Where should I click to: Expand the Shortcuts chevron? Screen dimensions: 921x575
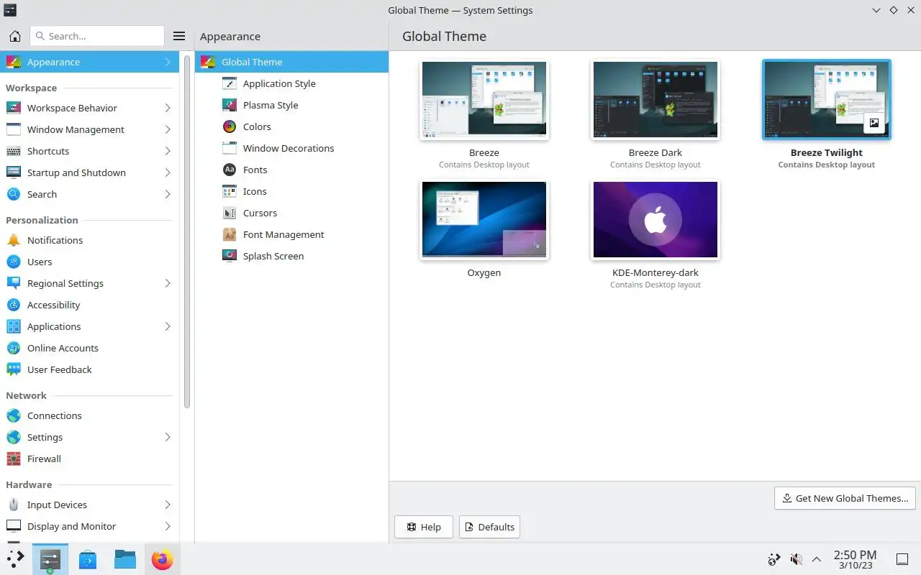click(167, 151)
